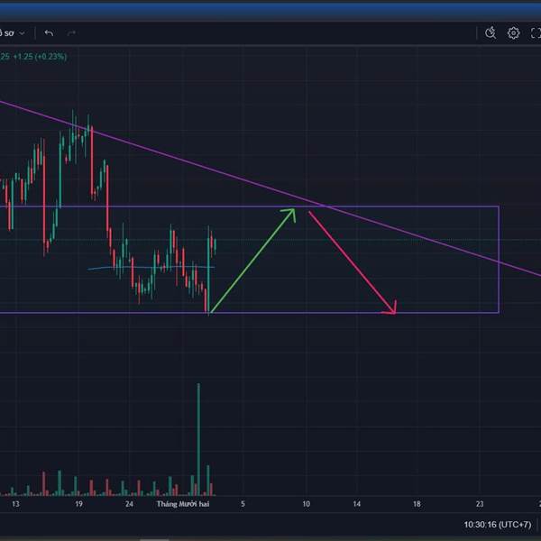The height and width of the screenshot is (541, 541).
Task: Click the 'Tháng Mười hai' axis label
Action: coord(183,504)
